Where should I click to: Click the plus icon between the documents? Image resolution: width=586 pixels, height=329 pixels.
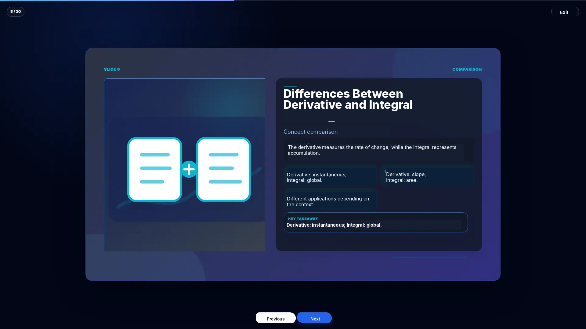point(189,169)
